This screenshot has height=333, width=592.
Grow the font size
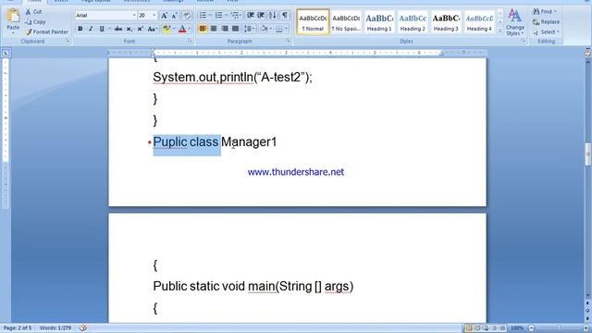[165, 16]
